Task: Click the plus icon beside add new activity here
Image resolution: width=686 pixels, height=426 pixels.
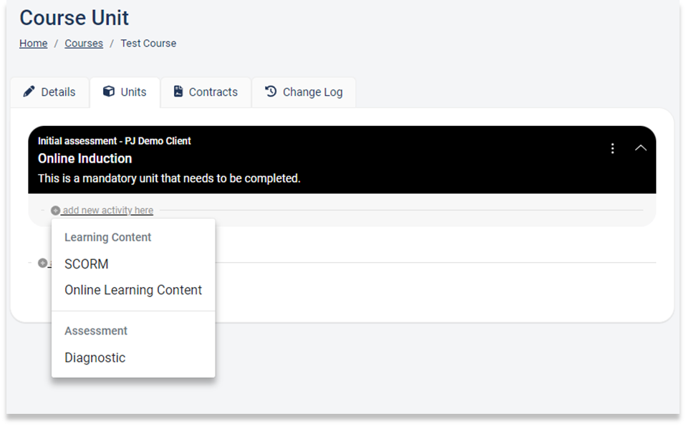Action: [56, 210]
